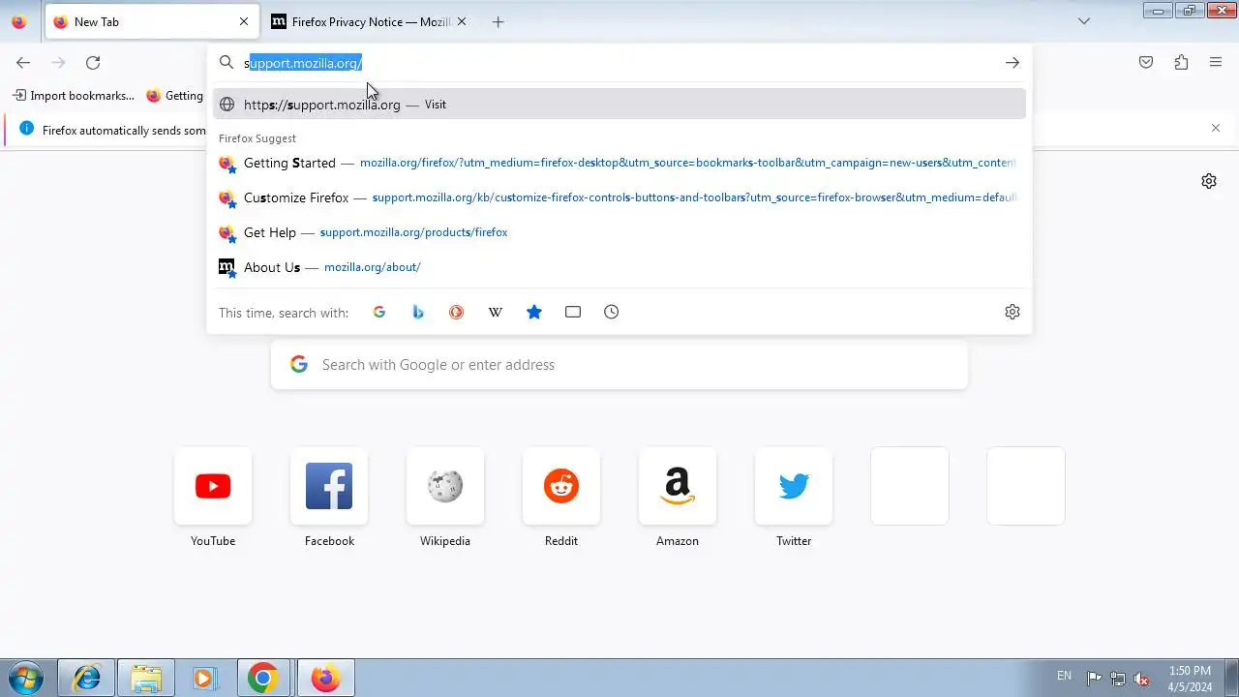Screen dimensions: 1239x697
Task: Choose the About Us suggestion
Action: (619, 267)
